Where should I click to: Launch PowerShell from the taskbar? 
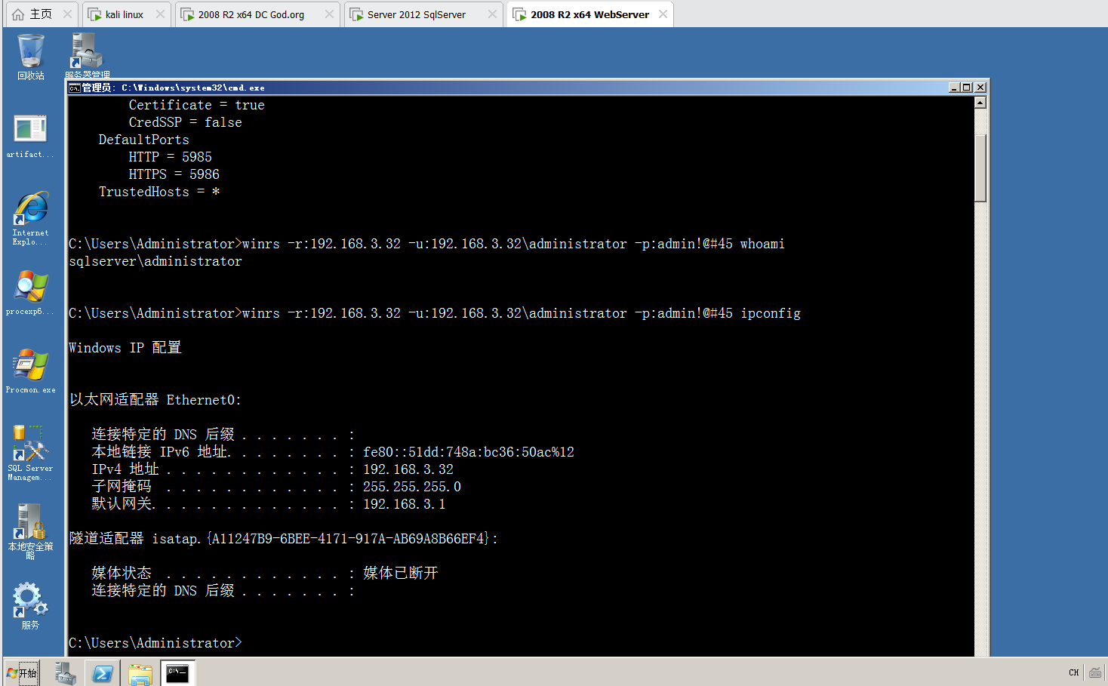pos(103,673)
